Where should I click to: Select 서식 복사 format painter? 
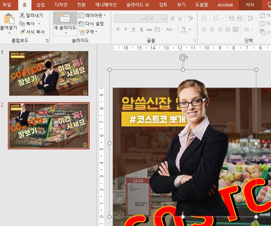coord(32,32)
